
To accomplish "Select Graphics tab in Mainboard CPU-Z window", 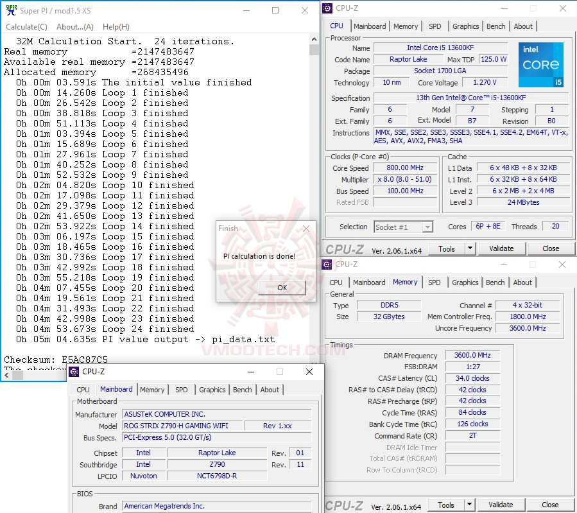I will coord(212,390).
